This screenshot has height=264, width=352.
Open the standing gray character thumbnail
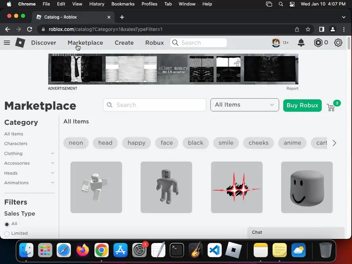(x=166, y=187)
